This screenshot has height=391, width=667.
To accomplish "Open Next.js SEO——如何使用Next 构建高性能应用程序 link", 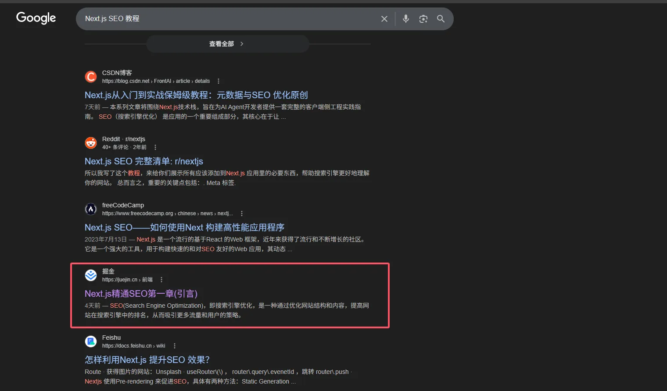I will [184, 227].
